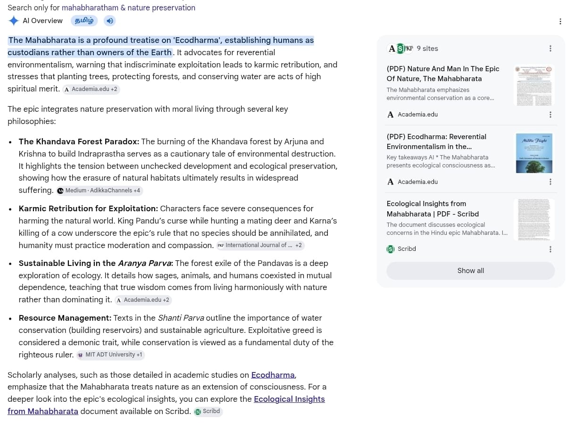Open the AI Overview three-dot options menu
Image resolution: width=566 pixels, height=423 pixels.
click(560, 21)
